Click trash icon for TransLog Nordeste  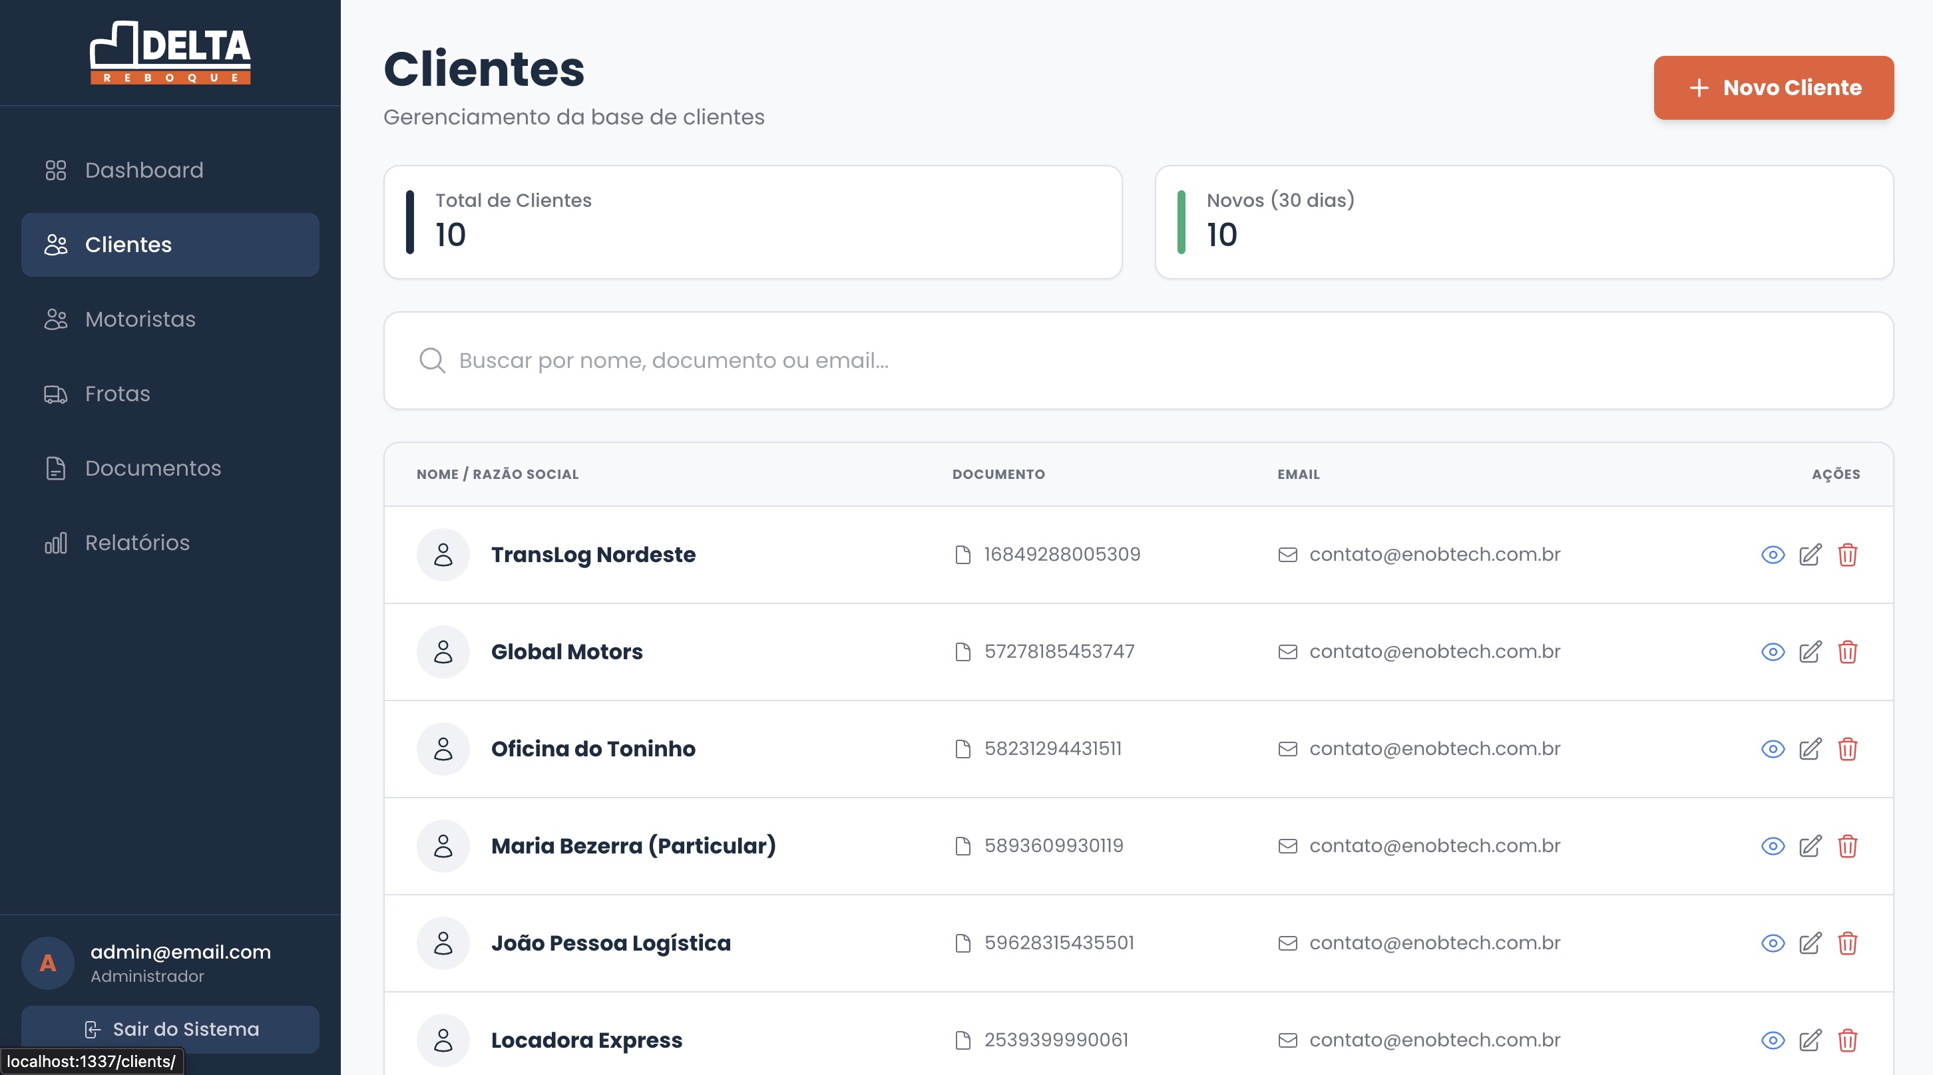point(1847,554)
